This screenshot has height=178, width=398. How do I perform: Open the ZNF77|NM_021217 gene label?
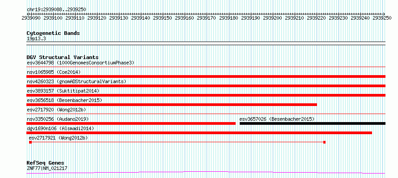click(47, 168)
